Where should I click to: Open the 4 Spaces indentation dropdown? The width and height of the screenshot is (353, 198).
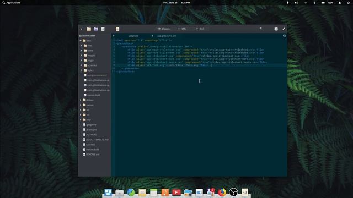click(x=164, y=29)
